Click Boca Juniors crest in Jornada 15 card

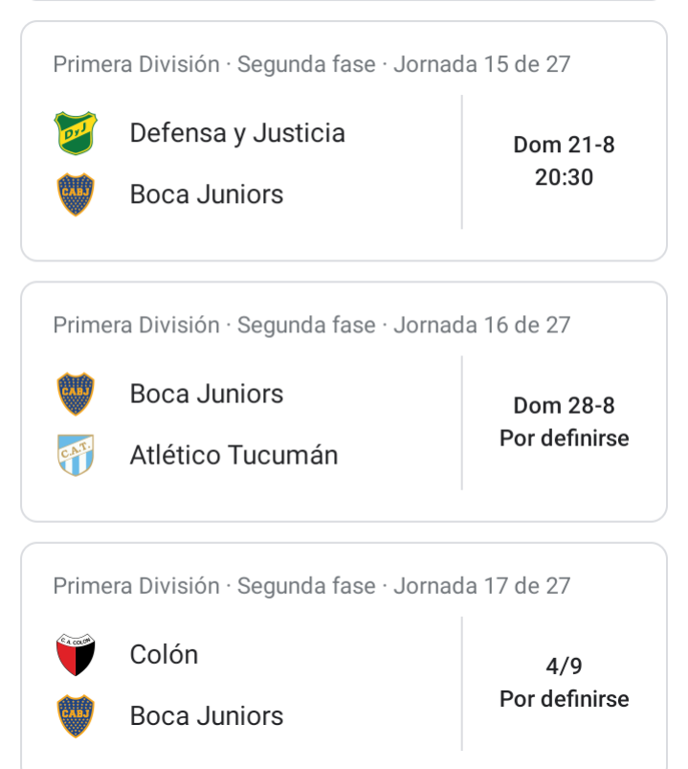click(x=76, y=194)
